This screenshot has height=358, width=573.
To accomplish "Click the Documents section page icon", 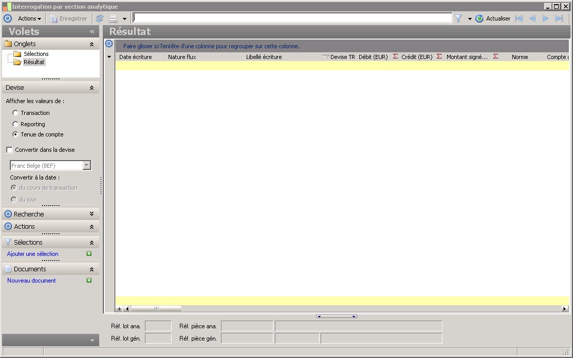I will 8,269.
